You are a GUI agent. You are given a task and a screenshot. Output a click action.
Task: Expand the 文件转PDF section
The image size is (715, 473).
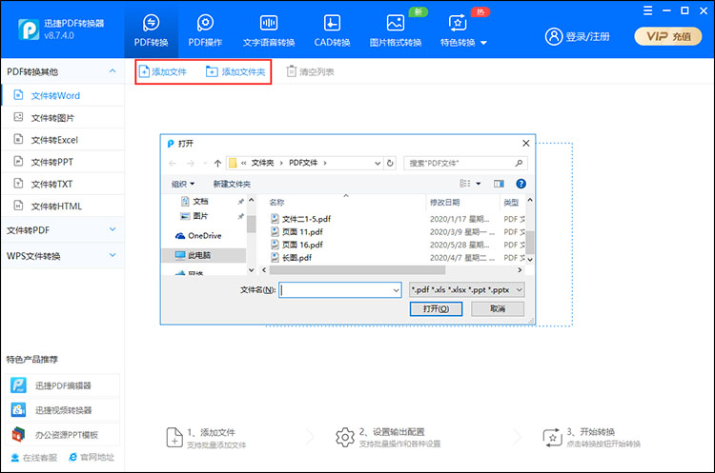tap(62, 230)
